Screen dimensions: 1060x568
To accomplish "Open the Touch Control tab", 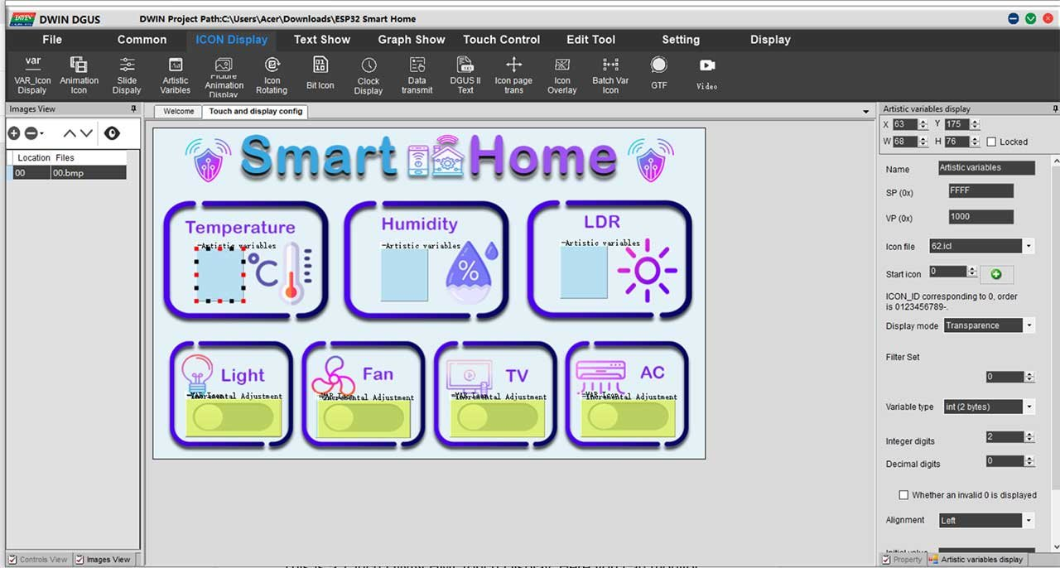I will [502, 39].
